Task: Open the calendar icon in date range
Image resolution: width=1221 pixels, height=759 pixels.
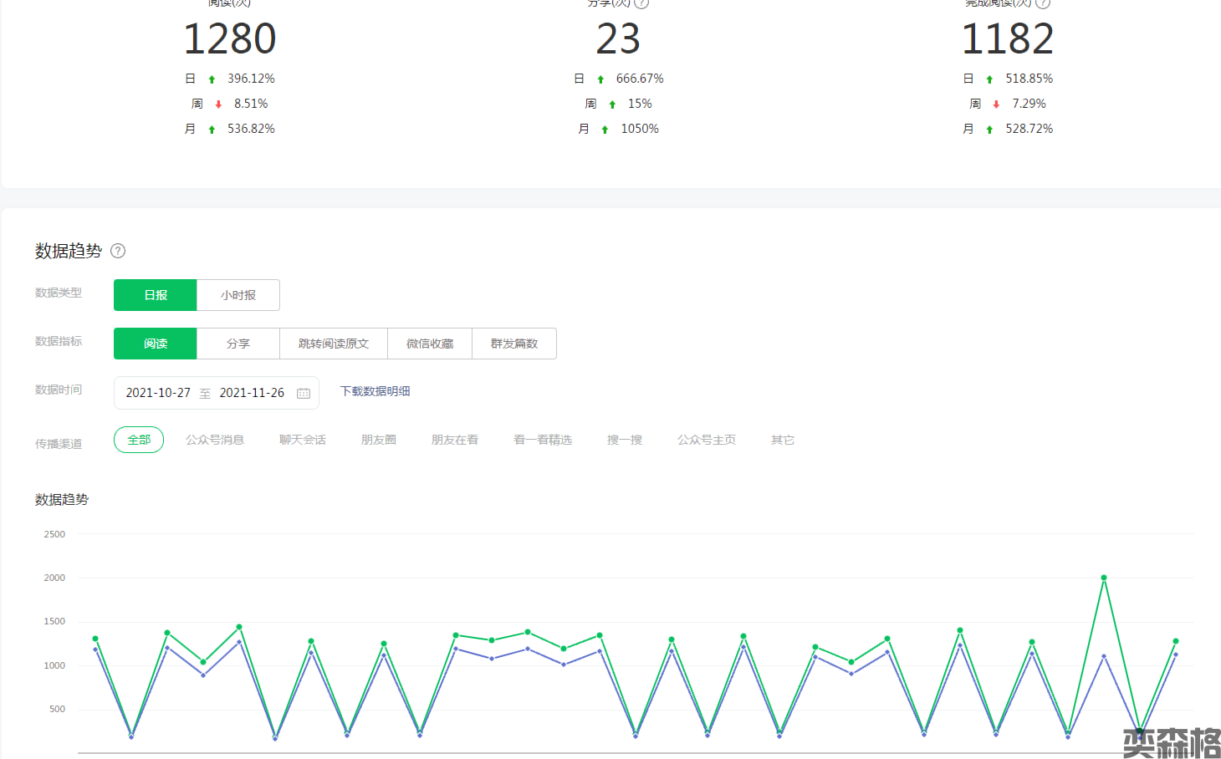Action: pos(304,393)
